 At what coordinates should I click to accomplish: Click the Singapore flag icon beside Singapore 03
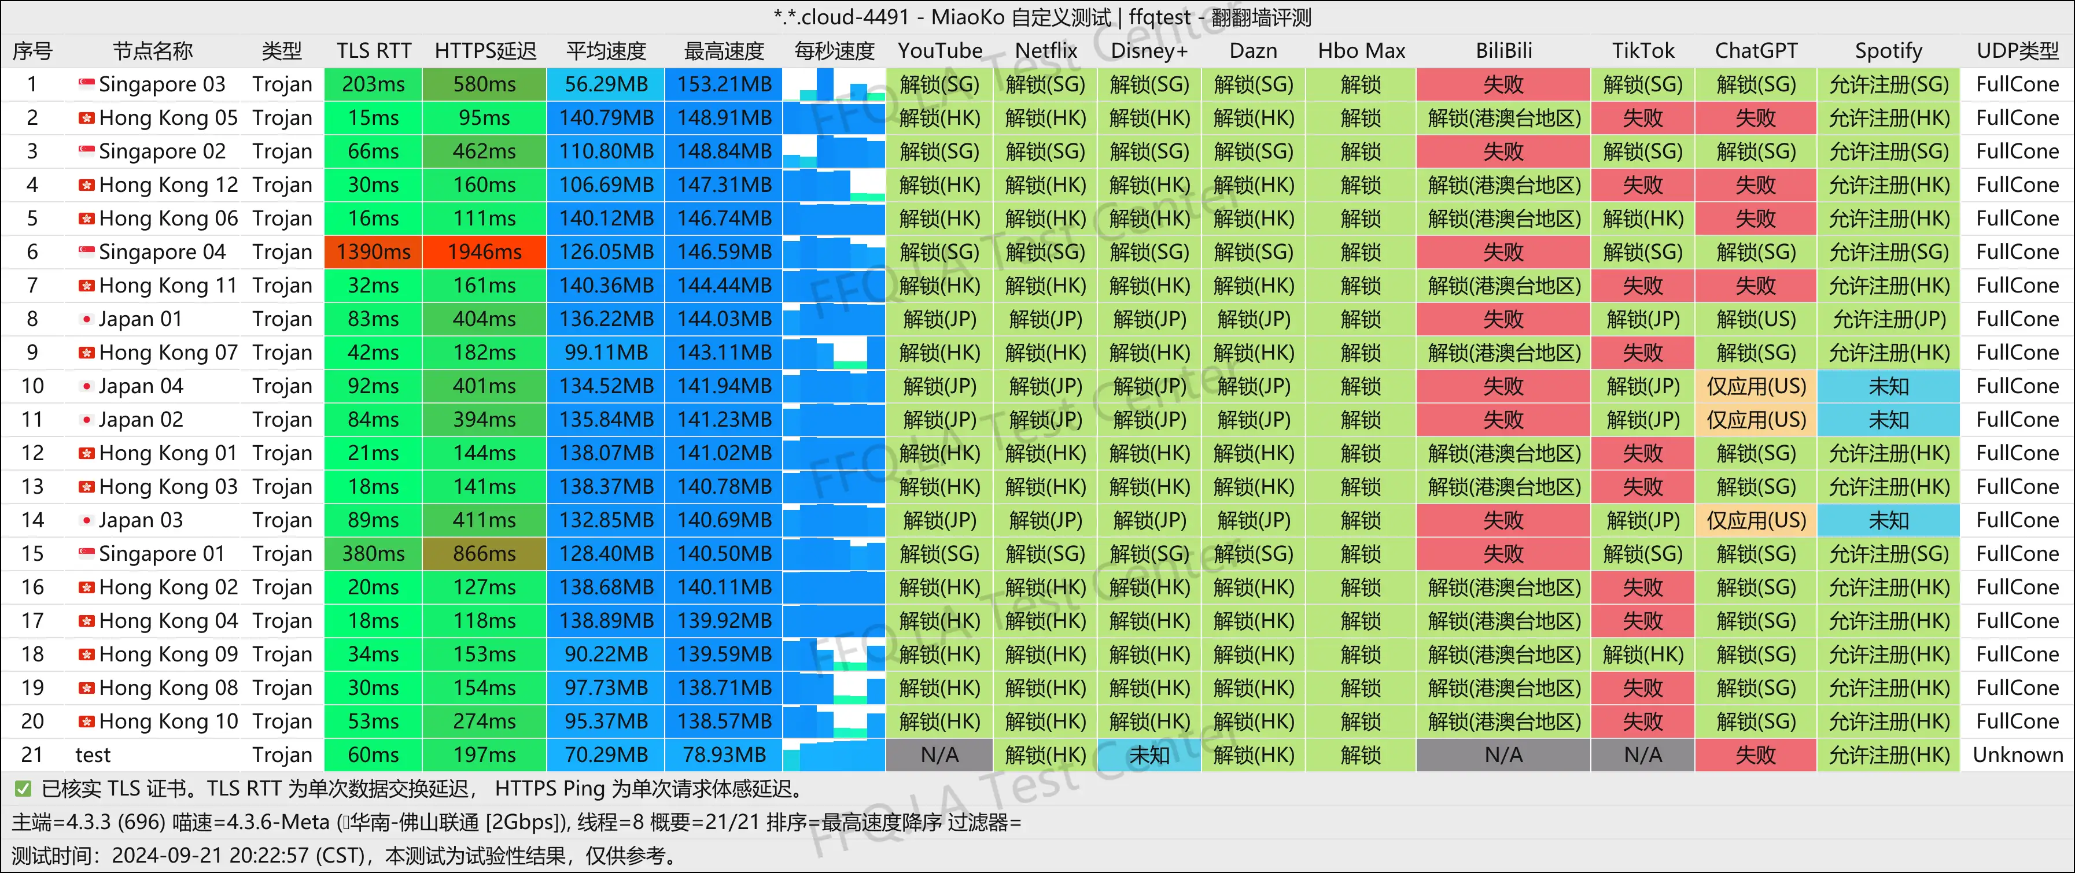coord(86,84)
